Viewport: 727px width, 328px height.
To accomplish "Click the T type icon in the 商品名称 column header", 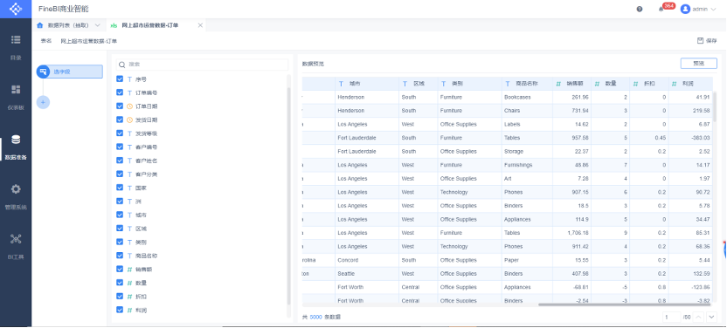I will pyautogui.click(x=508, y=84).
